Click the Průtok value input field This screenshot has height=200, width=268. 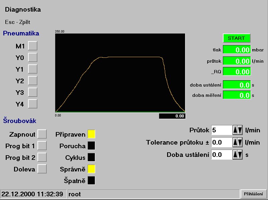[221, 130]
